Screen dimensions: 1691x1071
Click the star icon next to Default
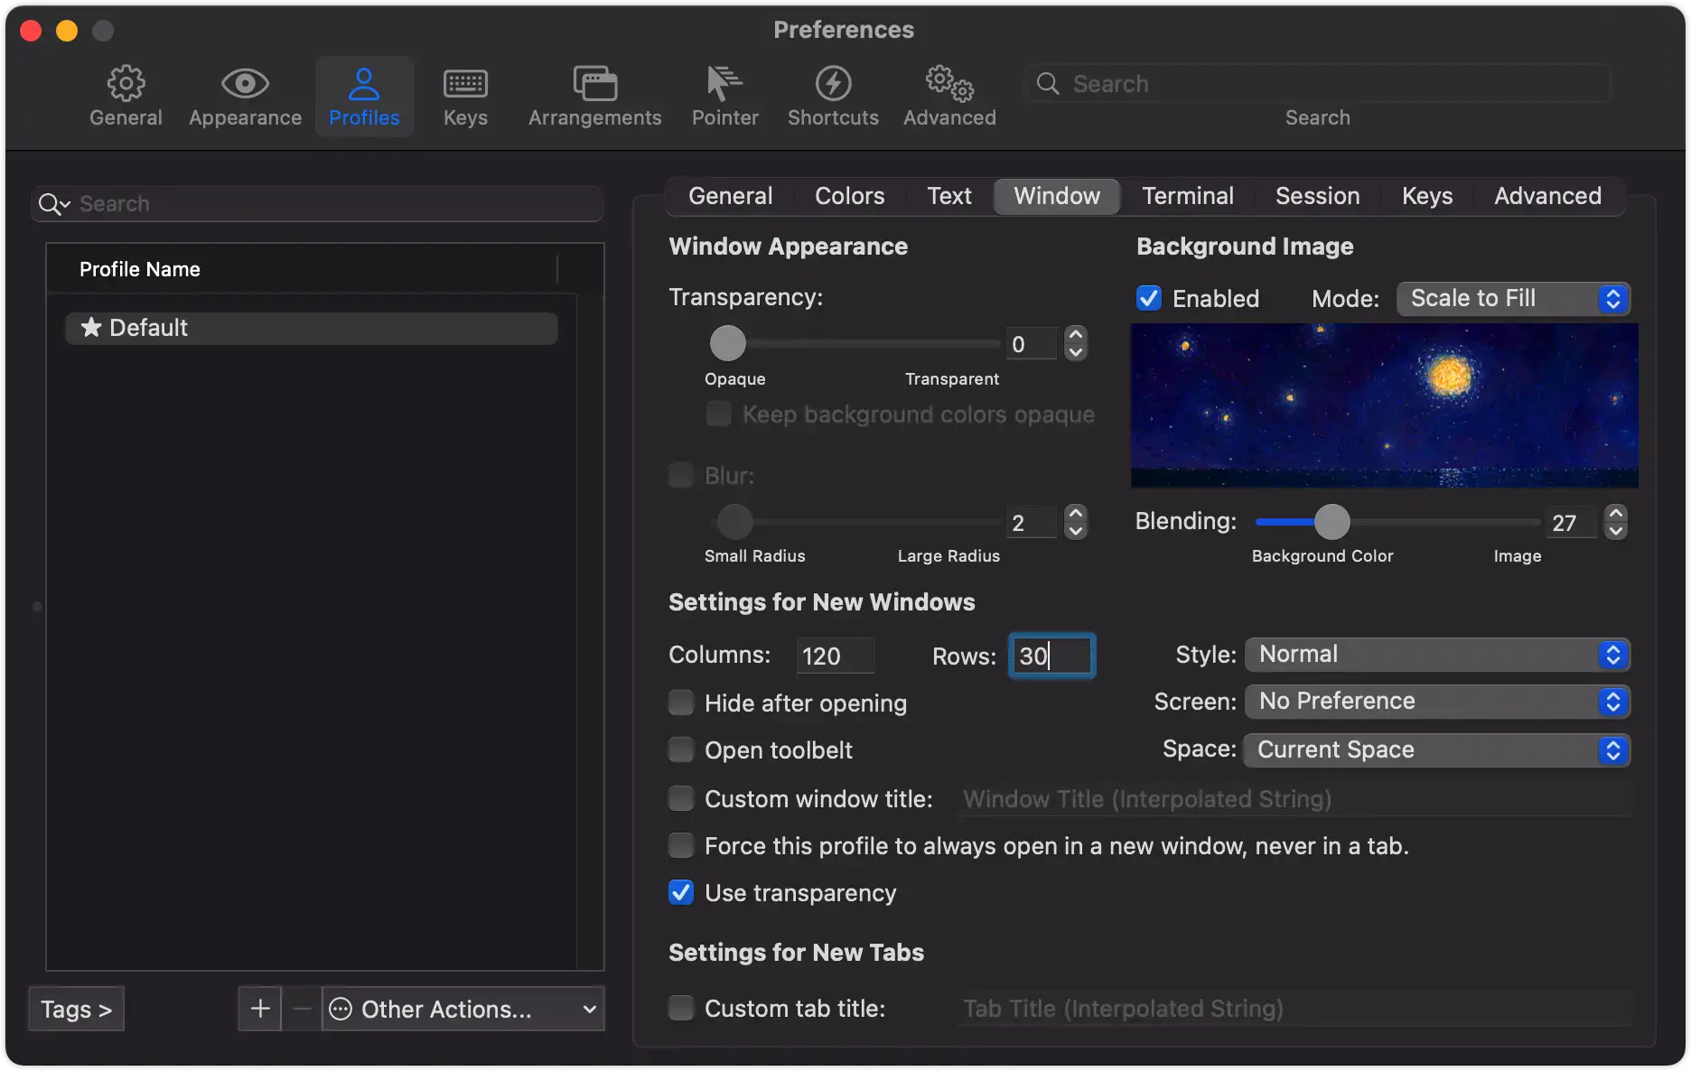pyautogui.click(x=90, y=327)
